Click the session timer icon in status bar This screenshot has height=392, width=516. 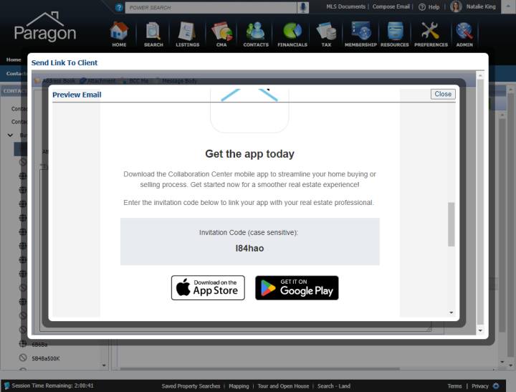point(6,386)
